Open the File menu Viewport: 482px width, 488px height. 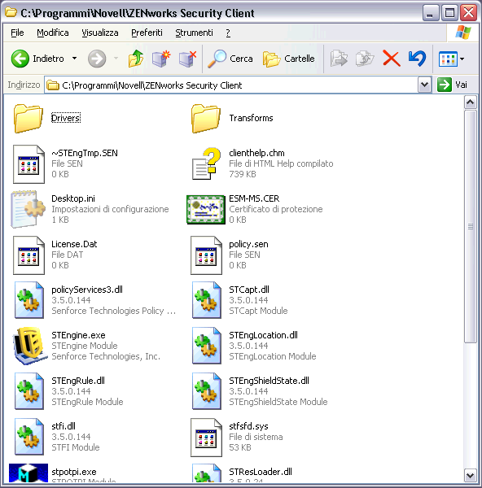[x=17, y=33]
